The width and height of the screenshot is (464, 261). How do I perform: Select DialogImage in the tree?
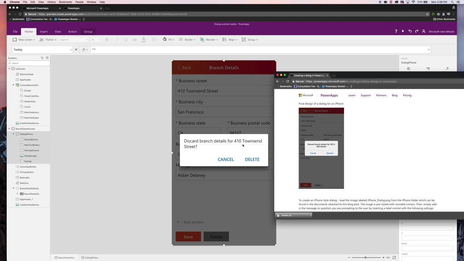[30, 156]
